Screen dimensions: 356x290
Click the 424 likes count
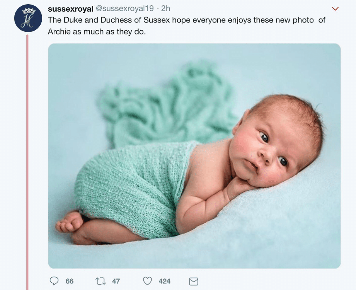[x=165, y=281]
